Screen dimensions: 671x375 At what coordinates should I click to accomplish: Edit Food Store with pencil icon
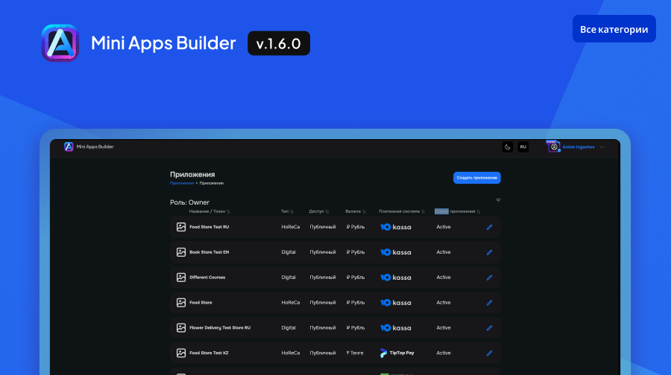point(489,303)
